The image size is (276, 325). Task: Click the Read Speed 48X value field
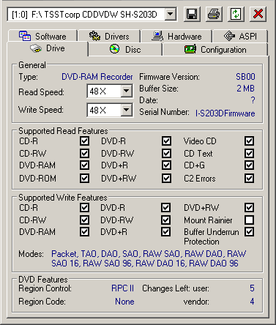[x=104, y=91]
